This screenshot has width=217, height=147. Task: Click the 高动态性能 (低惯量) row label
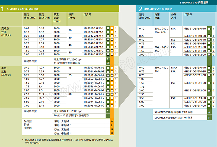pyautogui.click(x=6, y=32)
